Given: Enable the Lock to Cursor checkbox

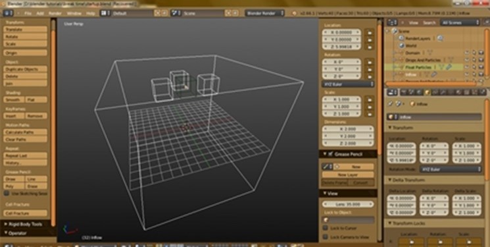Looking at the screenshot, I should 326,228.
